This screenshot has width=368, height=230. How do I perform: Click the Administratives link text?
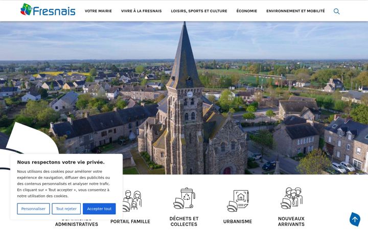coord(77,224)
